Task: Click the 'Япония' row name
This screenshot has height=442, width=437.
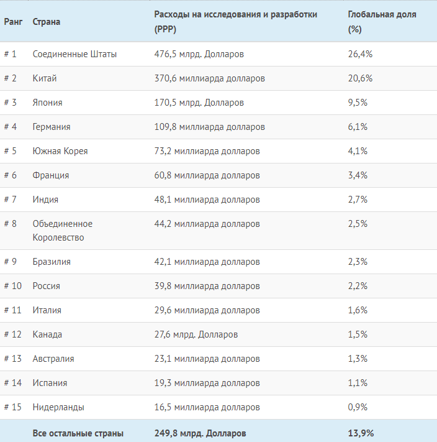Action: (48, 103)
